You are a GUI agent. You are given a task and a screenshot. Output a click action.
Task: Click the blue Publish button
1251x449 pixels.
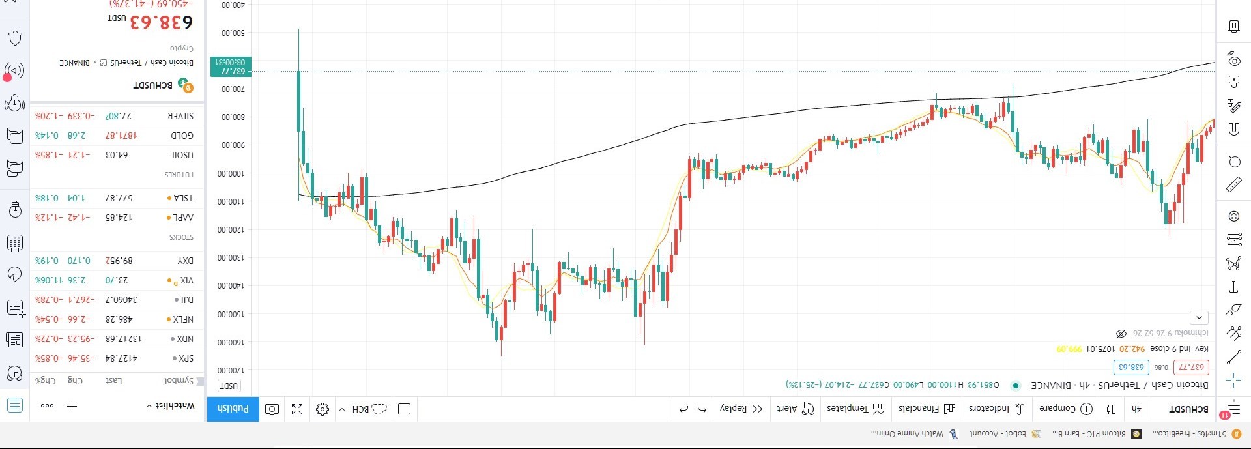tap(233, 409)
